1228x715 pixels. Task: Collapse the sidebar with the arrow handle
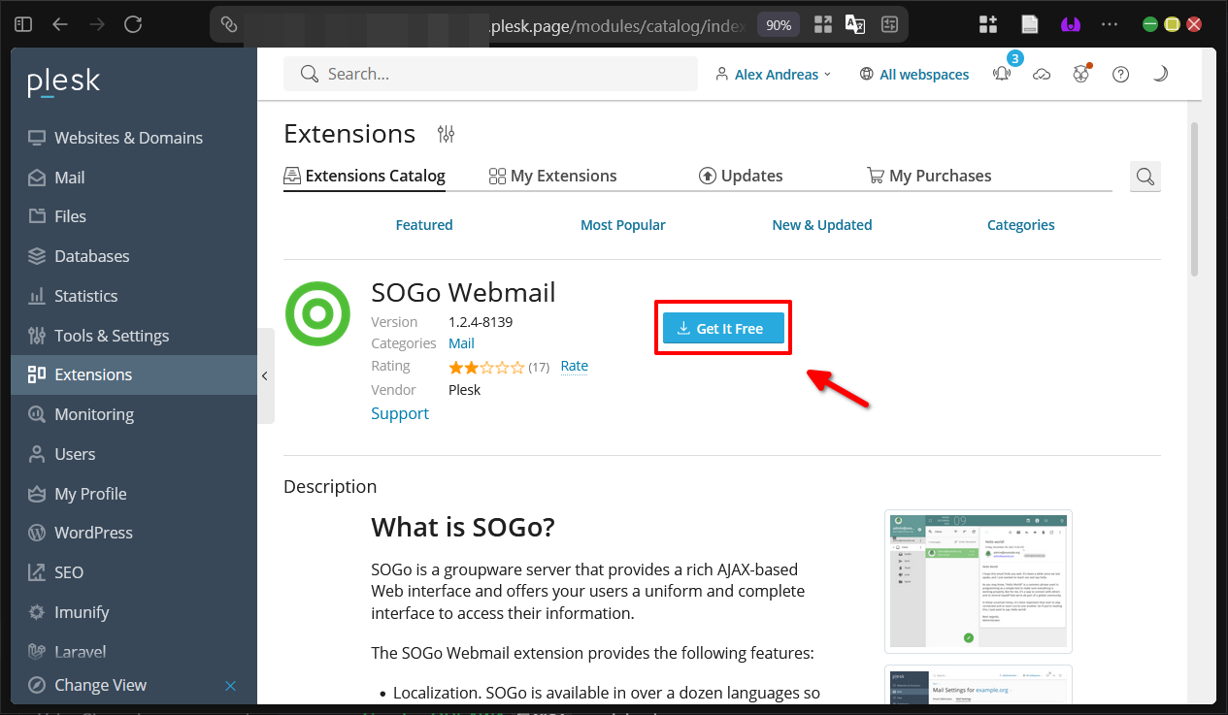(264, 376)
